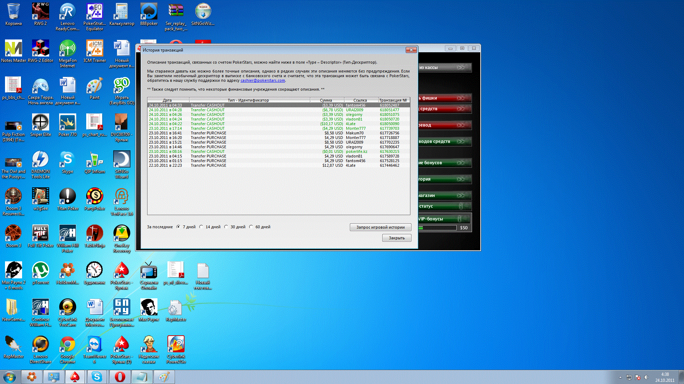Click the VIP bonus progress bar
This screenshot has width=684, height=384.
click(x=437, y=228)
